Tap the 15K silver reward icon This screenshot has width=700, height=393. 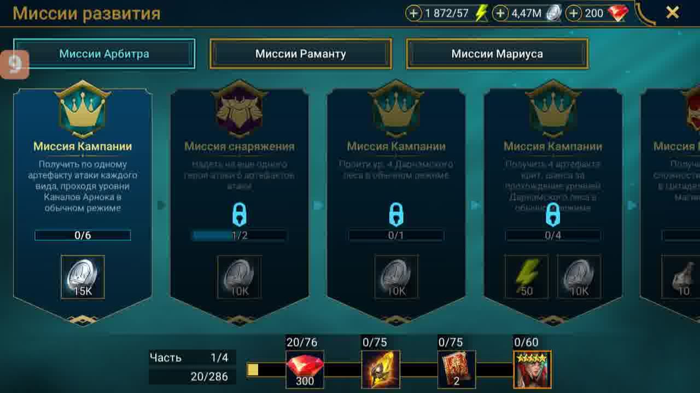[x=83, y=277]
